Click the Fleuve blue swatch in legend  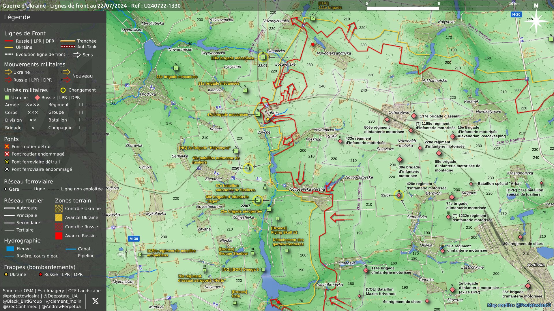[10, 249]
